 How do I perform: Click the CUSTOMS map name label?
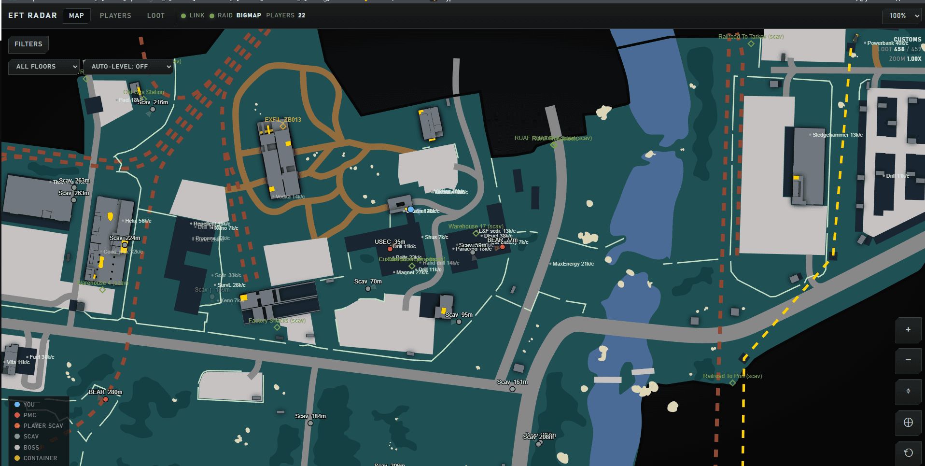coord(908,40)
